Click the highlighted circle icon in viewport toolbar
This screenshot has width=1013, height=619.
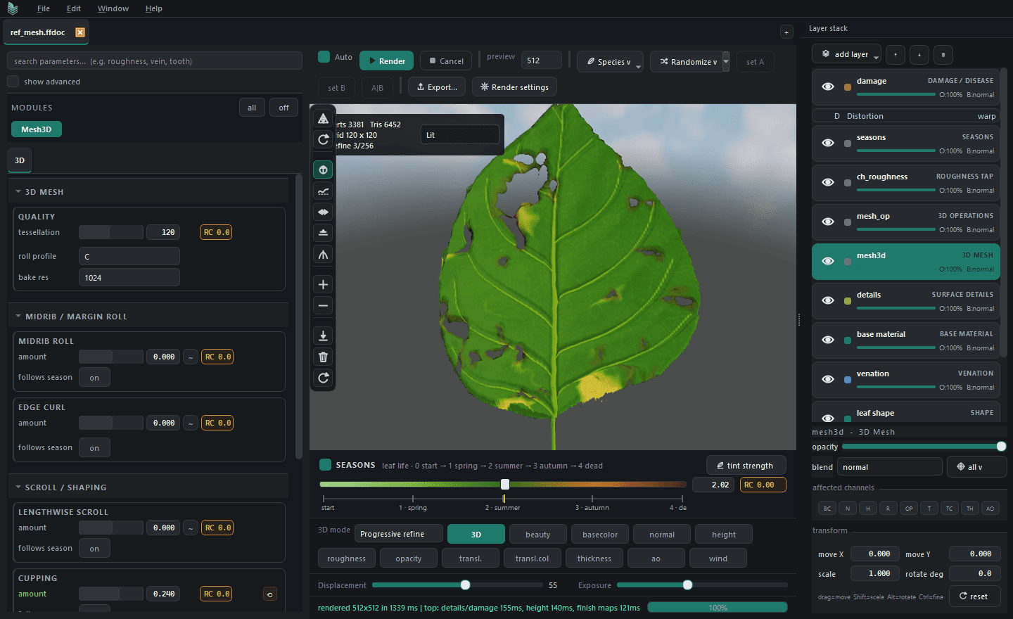coord(323,170)
